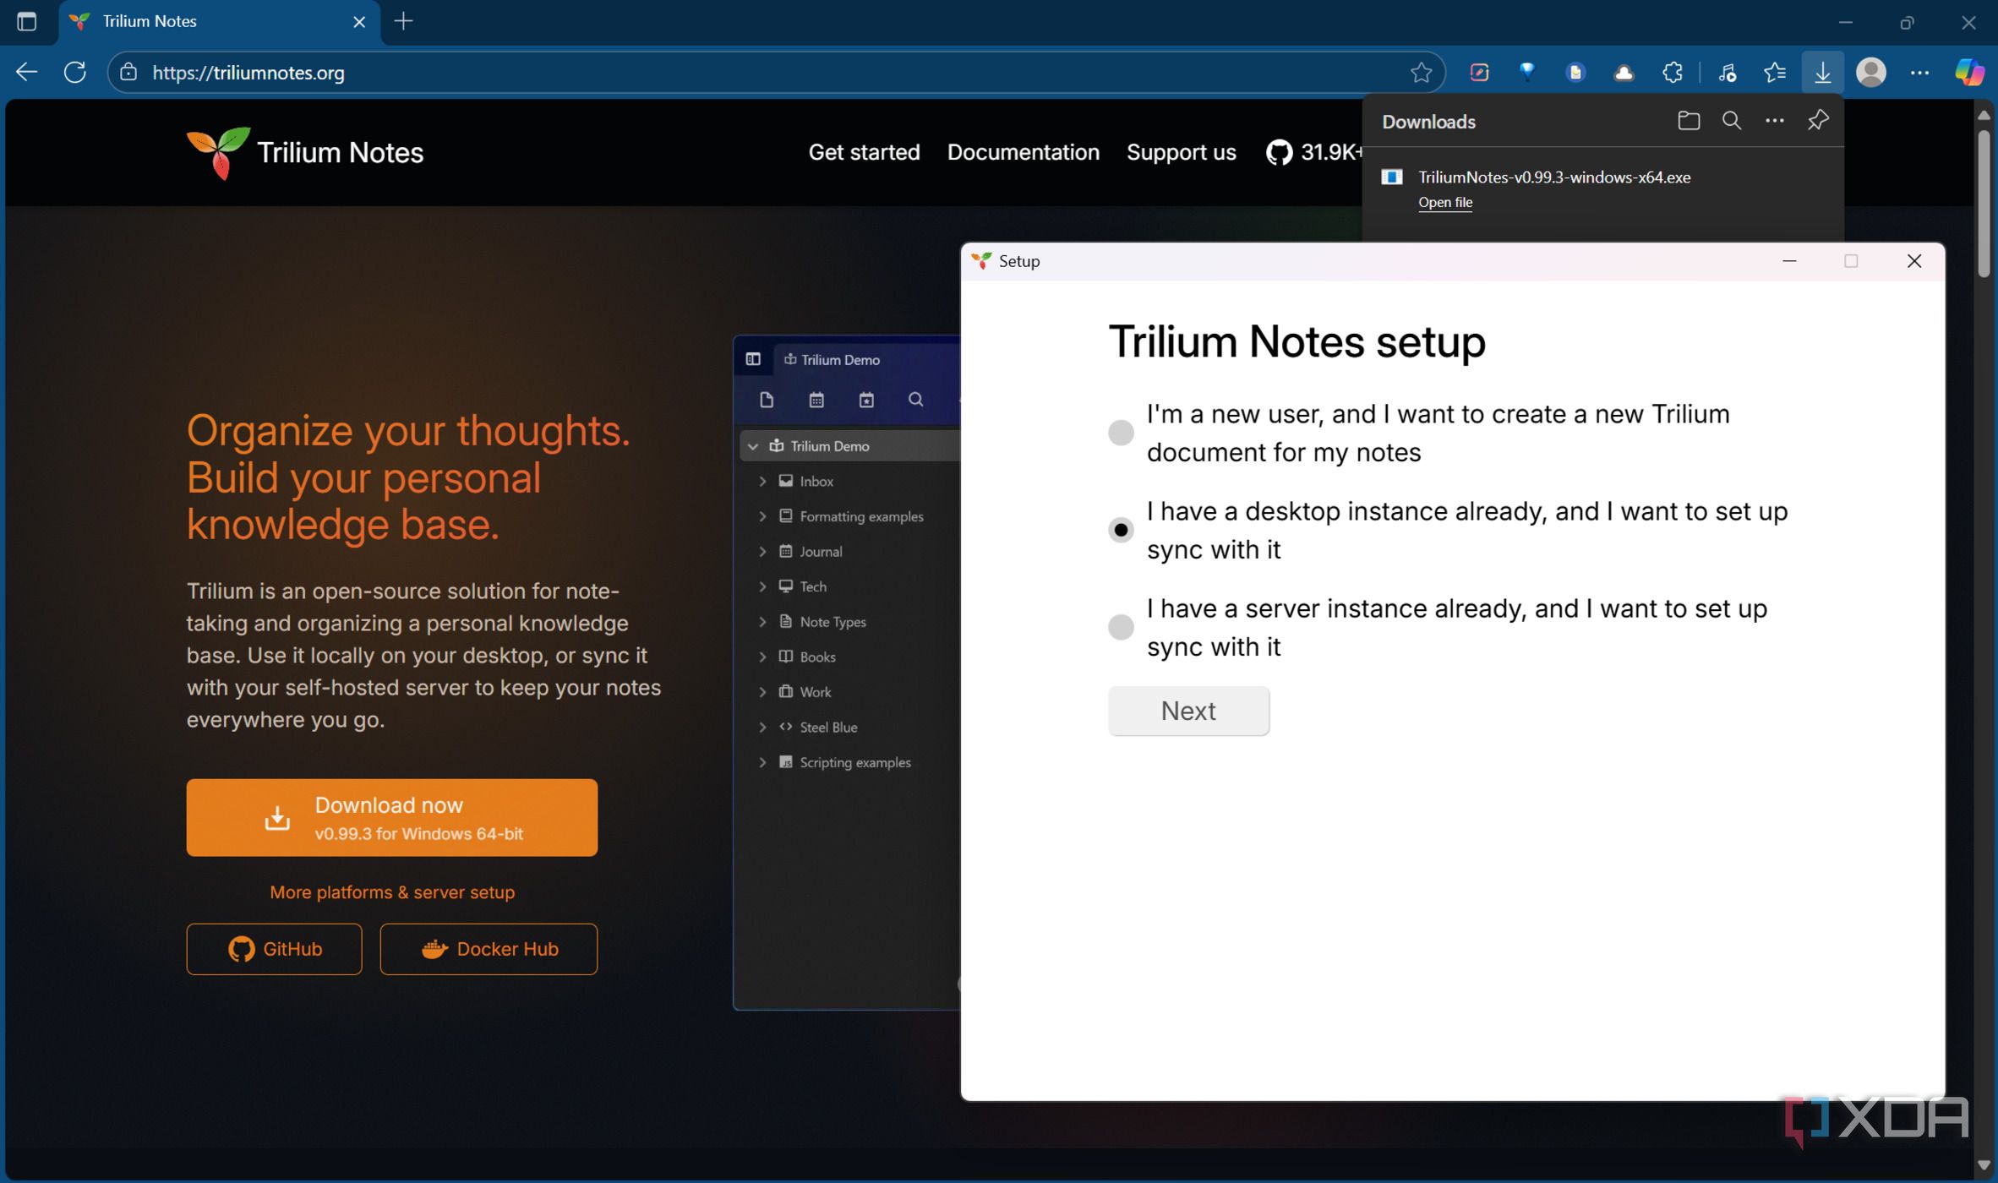The width and height of the screenshot is (1998, 1183).
Task: Click the GitHub stars count icon
Action: (x=1279, y=152)
